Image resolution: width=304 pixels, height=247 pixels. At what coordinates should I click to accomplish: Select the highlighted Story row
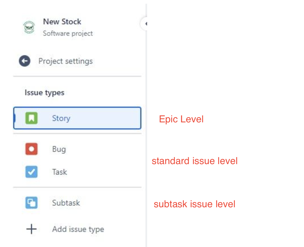(x=77, y=118)
